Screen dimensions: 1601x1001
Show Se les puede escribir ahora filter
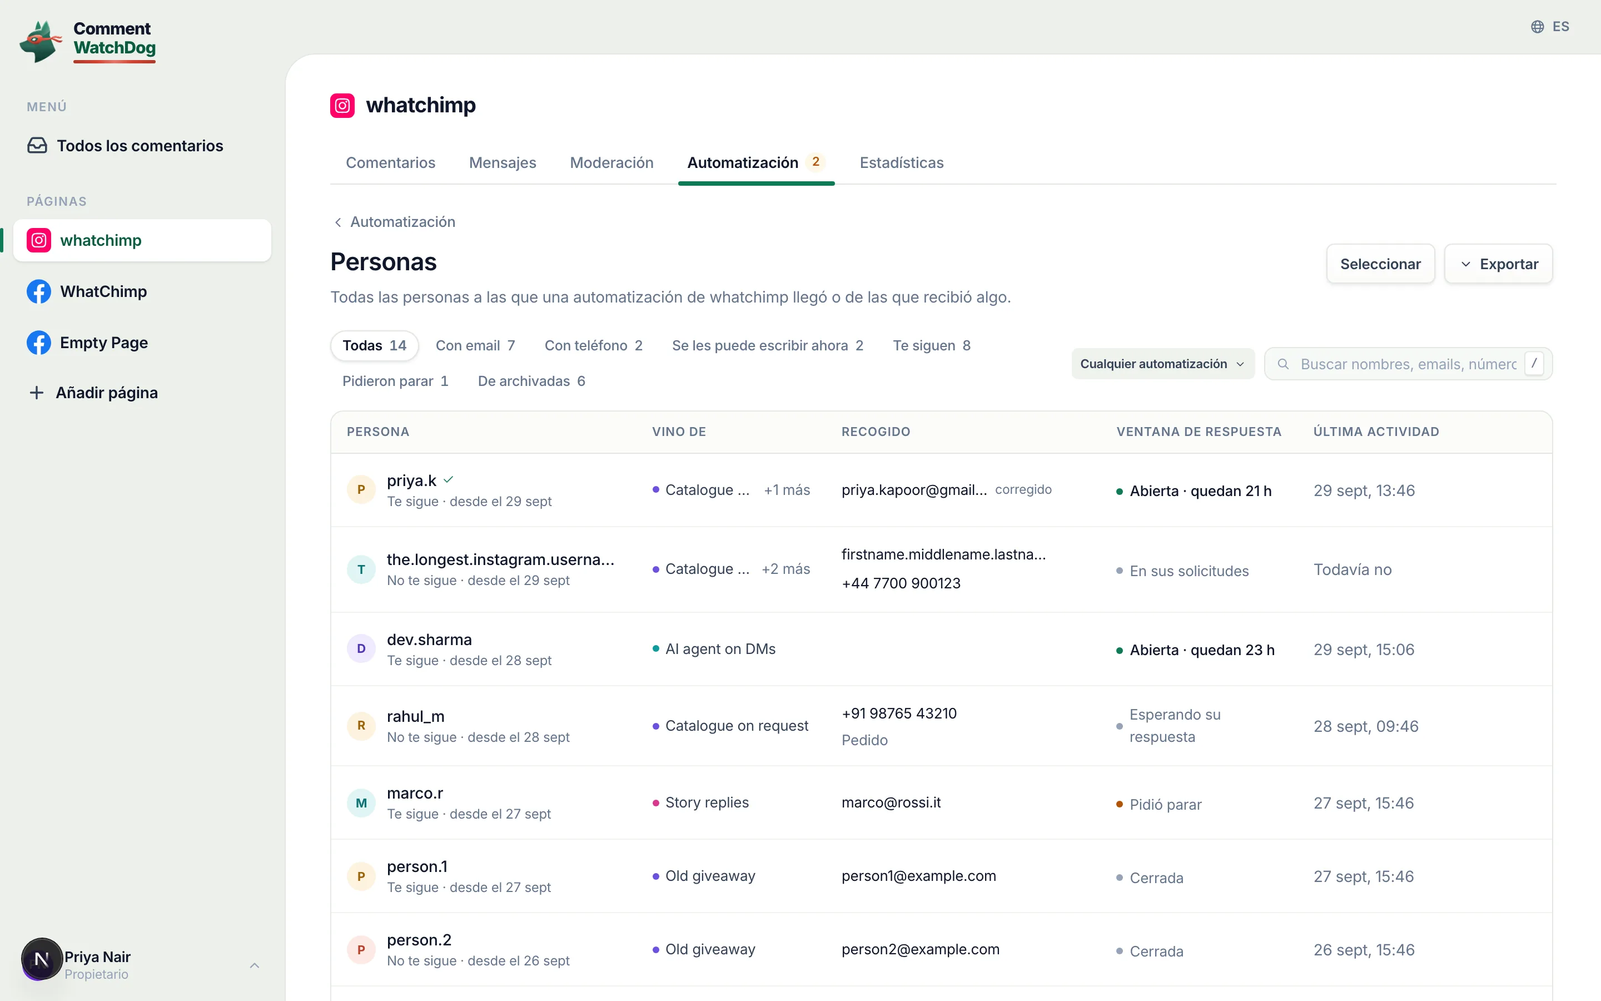[x=767, y=345]
